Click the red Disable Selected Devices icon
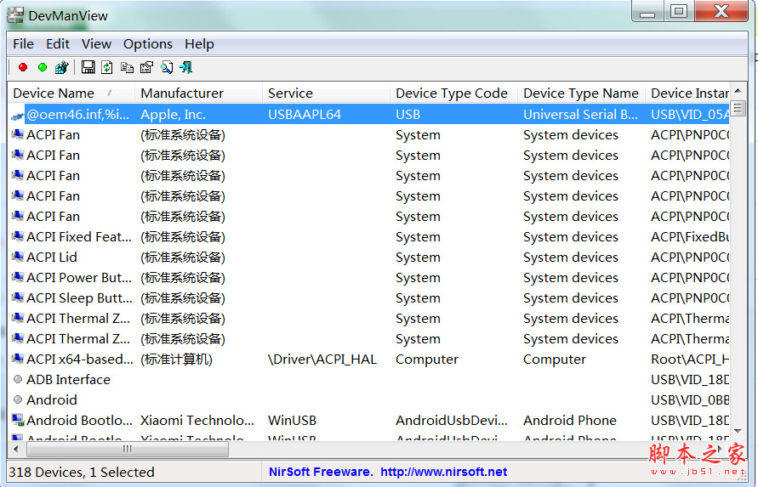 coord(23,67)
